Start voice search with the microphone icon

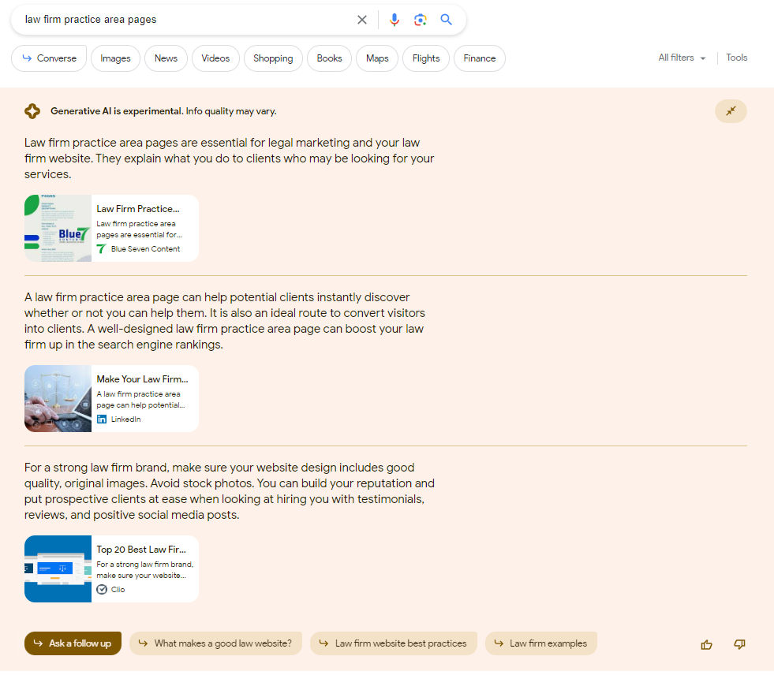(x=394, y=20)
